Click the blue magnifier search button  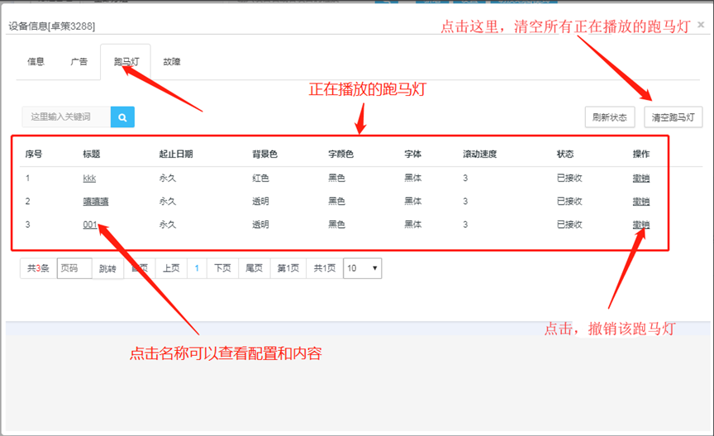click(x=122, y=117)
